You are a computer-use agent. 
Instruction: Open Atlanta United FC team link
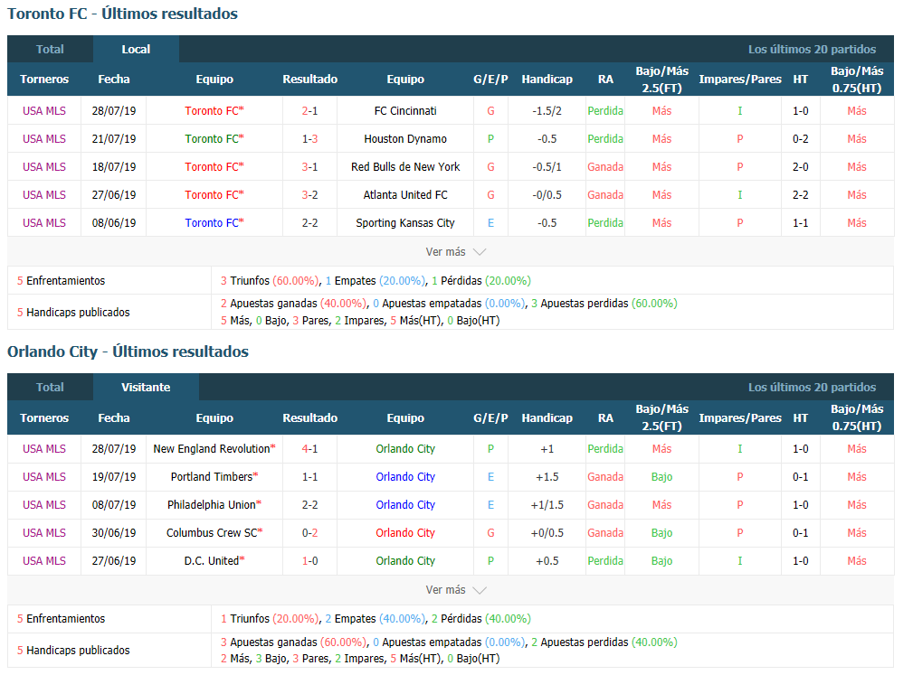tap(405, 195)
